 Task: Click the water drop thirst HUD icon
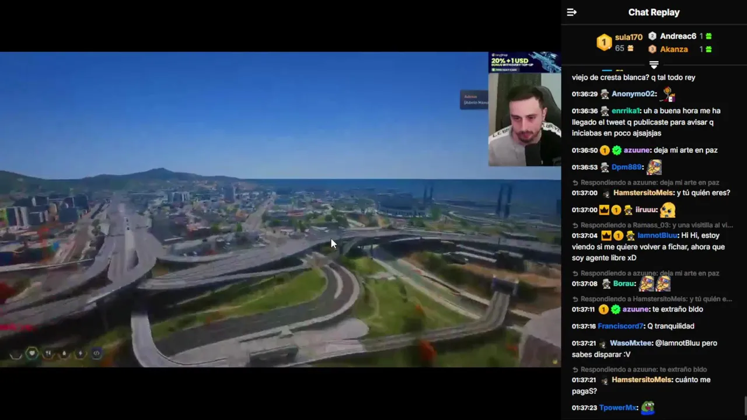tap(64, 353)
